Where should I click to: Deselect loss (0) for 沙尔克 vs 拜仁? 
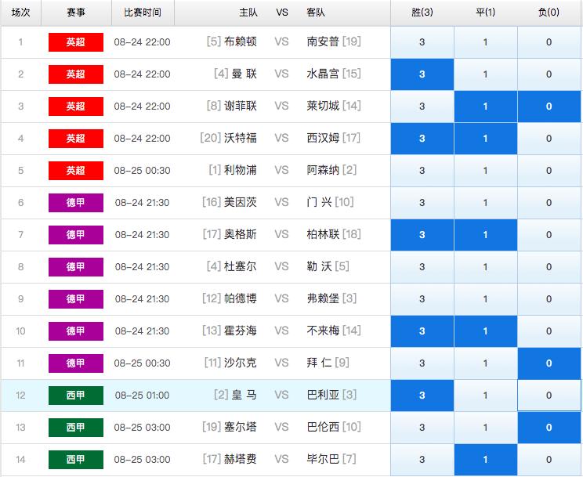pos(549,363)
